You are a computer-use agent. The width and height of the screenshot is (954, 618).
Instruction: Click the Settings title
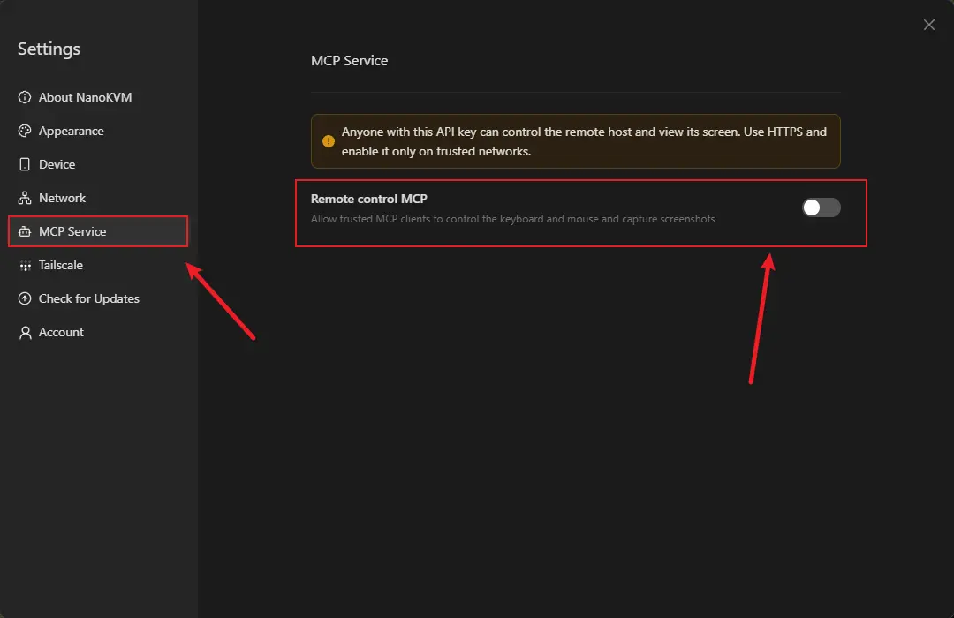(49, 49)
